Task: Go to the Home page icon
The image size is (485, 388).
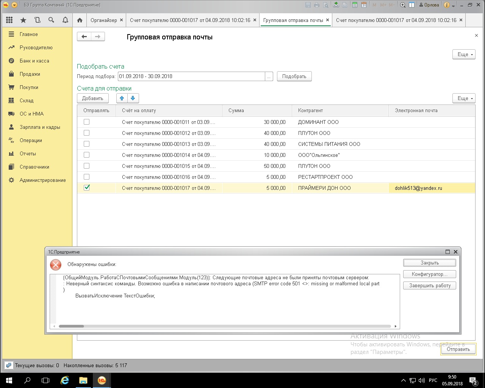Action: pyautogui.click(x=80, y=20)
